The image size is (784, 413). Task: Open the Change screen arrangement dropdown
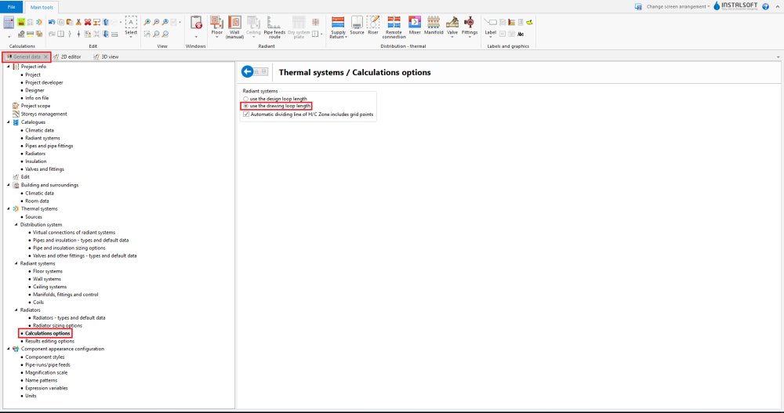tap(677, 6)
